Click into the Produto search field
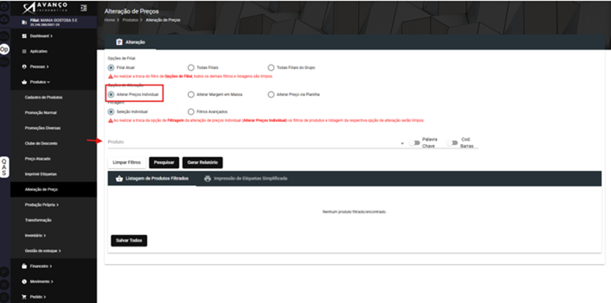The image size is (611, 303). 253,142
